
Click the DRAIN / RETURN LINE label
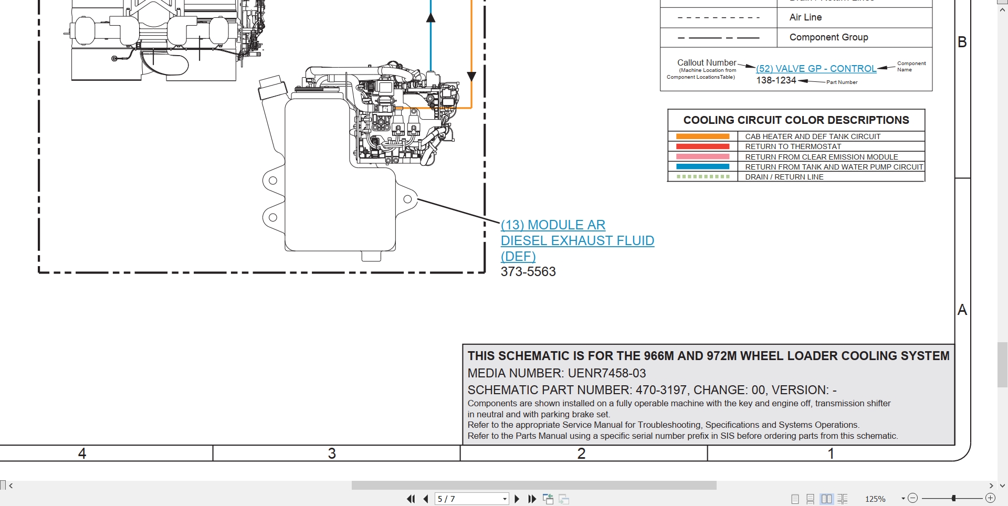click(x=784, y=177)
